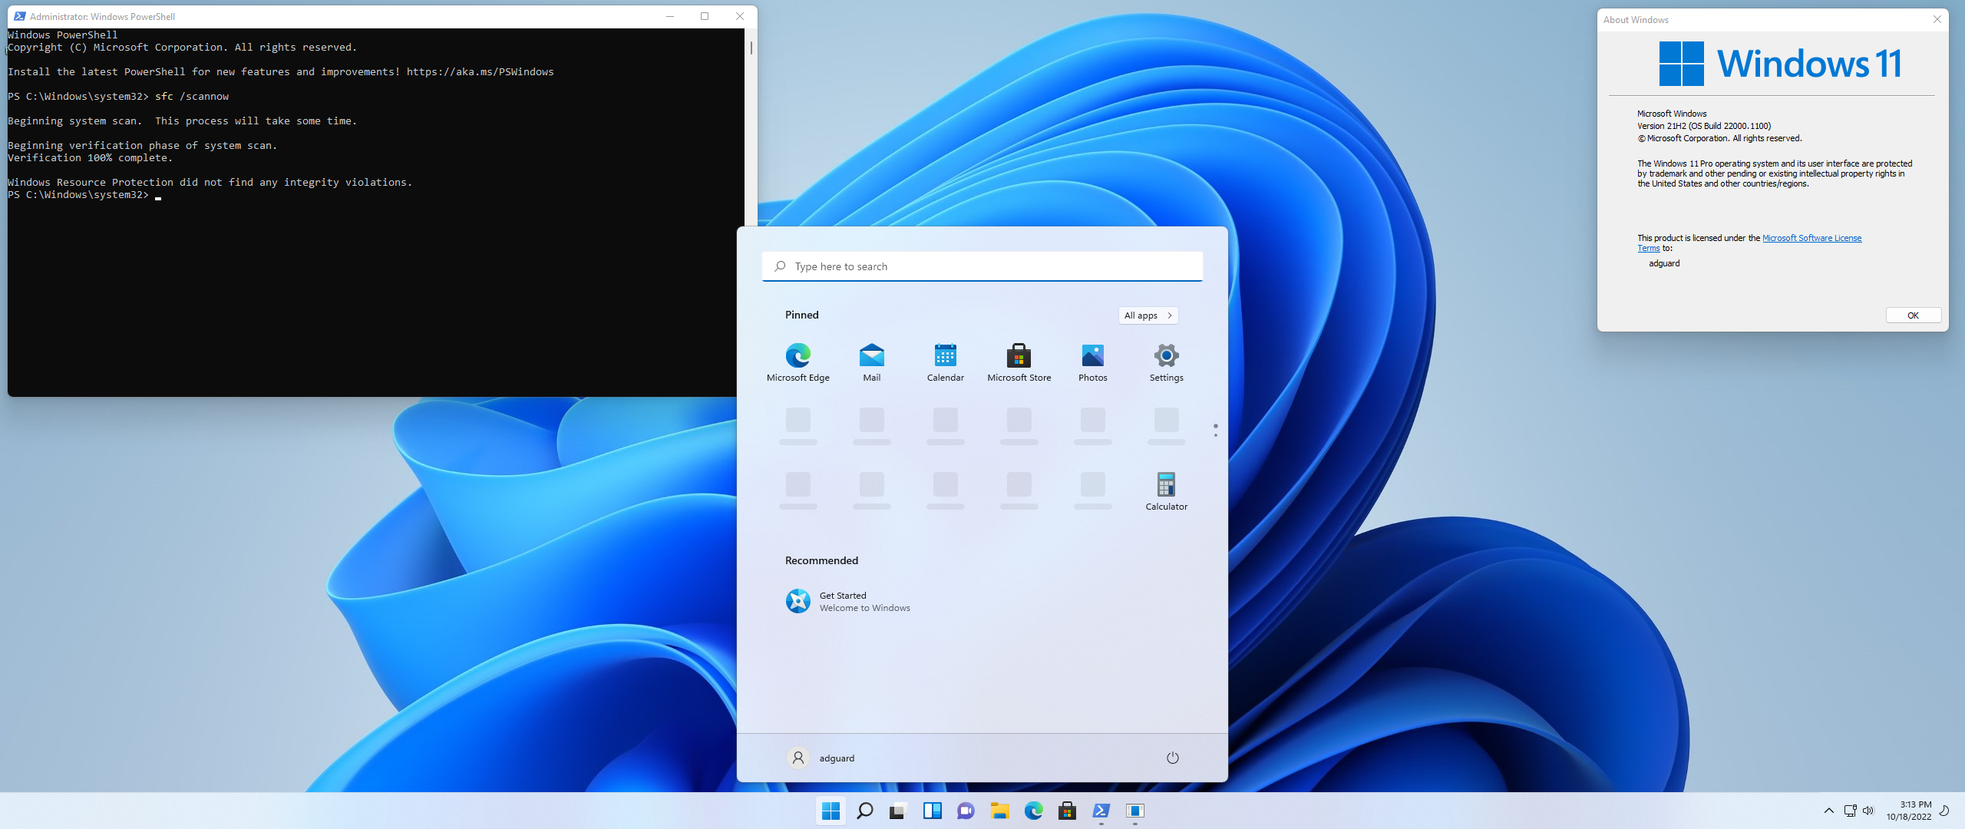Viewport: 1965px width, 829px height.
Task: Open Task View on the taskbar
Action: pyautogui.click(x=898, y=811)
